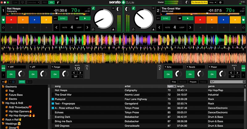Viewport: 247px width, 129px height.
Task: Play deck 1 with green play button
Action: 85,18
